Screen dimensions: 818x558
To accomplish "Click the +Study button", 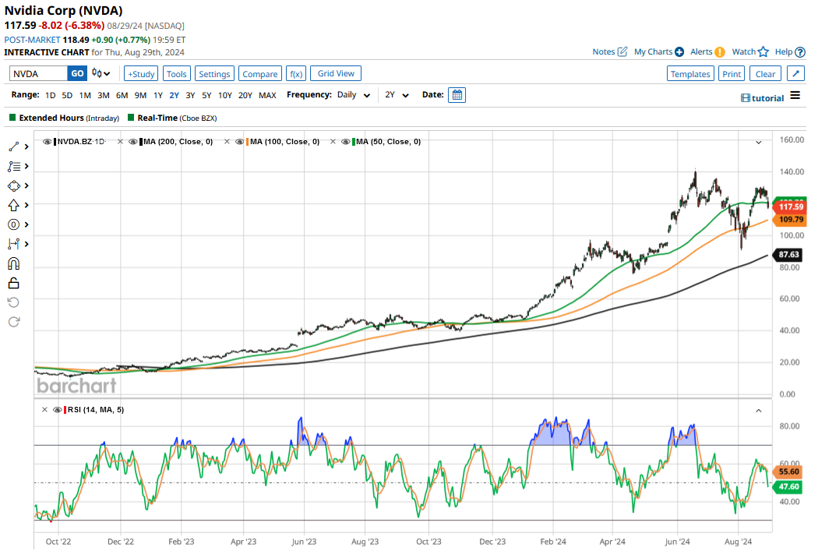I will pos(140,74).
